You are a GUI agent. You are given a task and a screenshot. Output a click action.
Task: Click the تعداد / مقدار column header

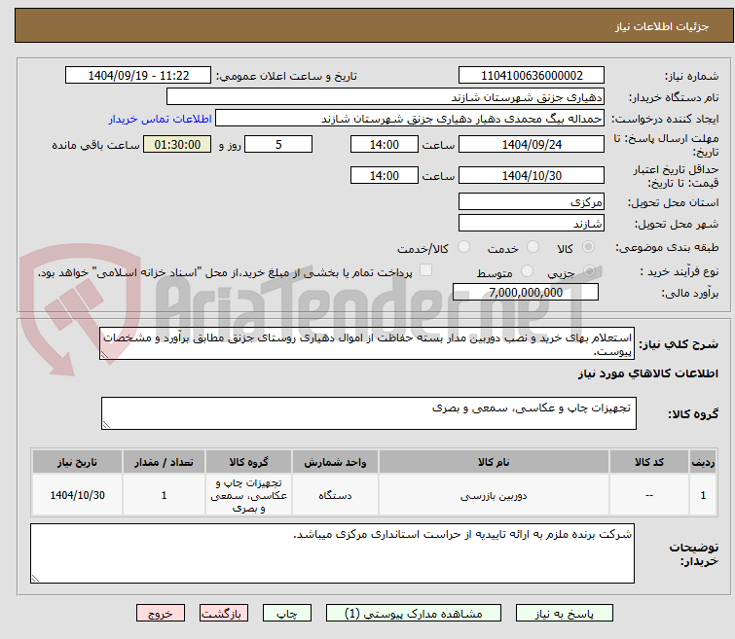tap(165, 462)
